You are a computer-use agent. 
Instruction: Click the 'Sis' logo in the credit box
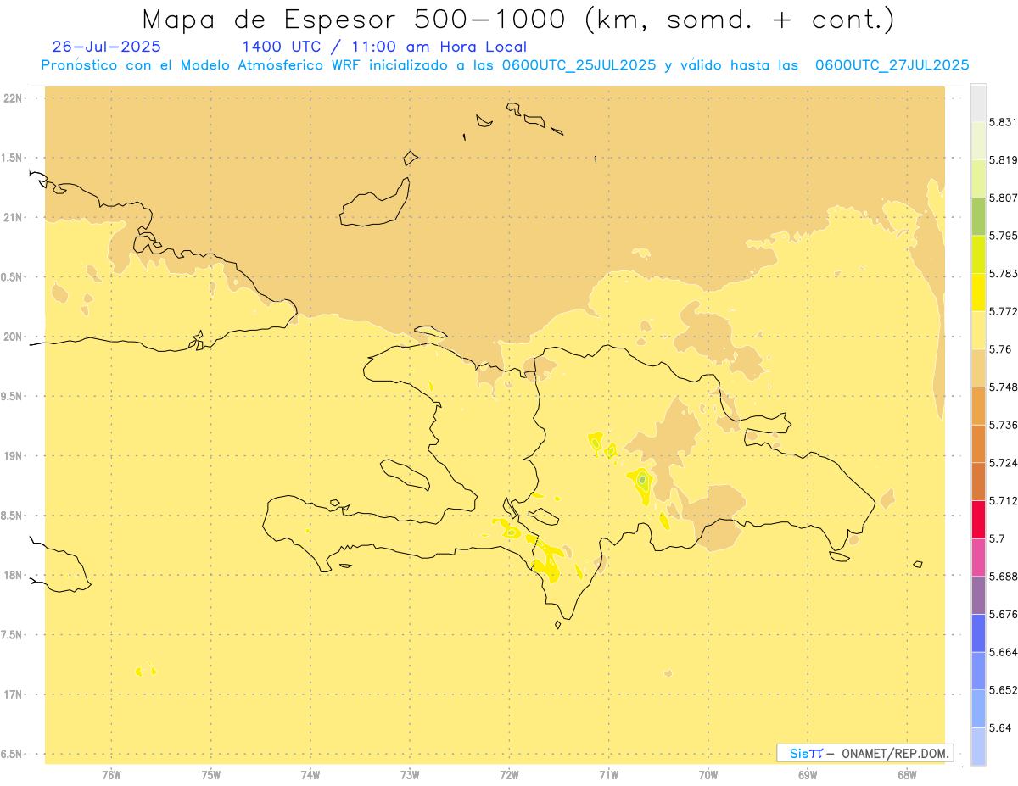[x=798, y=753]
